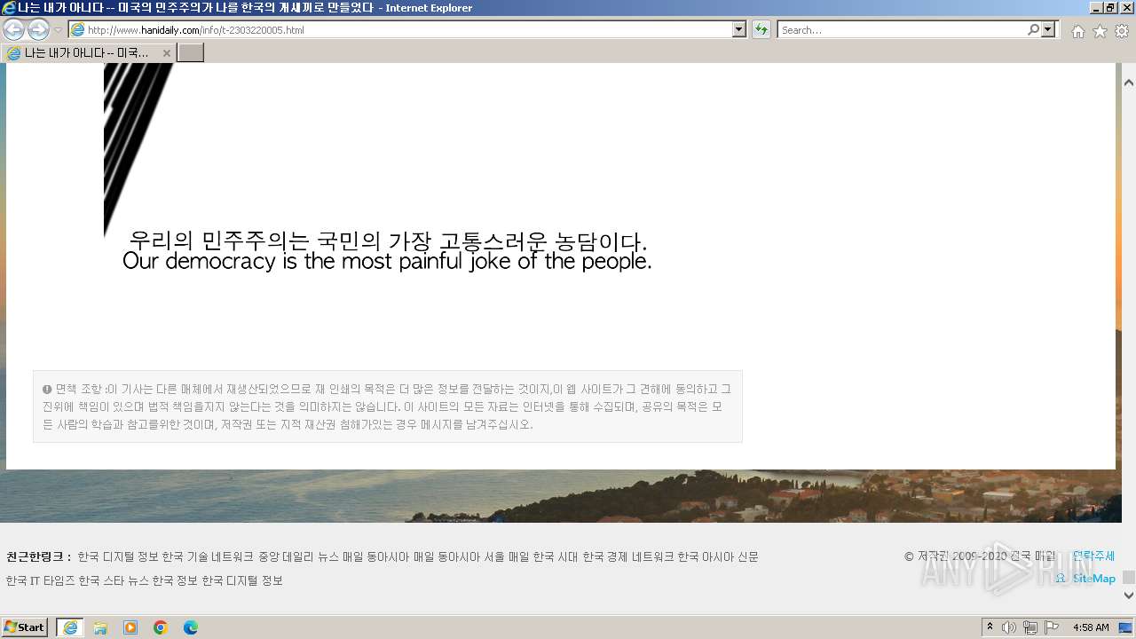The image size is (1136, 639).
Task: Open 한국 경제 네트워크 footer link
Action: click(627, 557)
